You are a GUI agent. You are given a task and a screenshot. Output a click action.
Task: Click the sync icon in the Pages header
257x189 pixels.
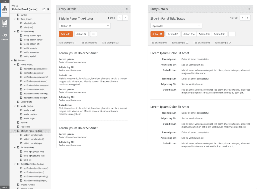click(x=47, y=9)
